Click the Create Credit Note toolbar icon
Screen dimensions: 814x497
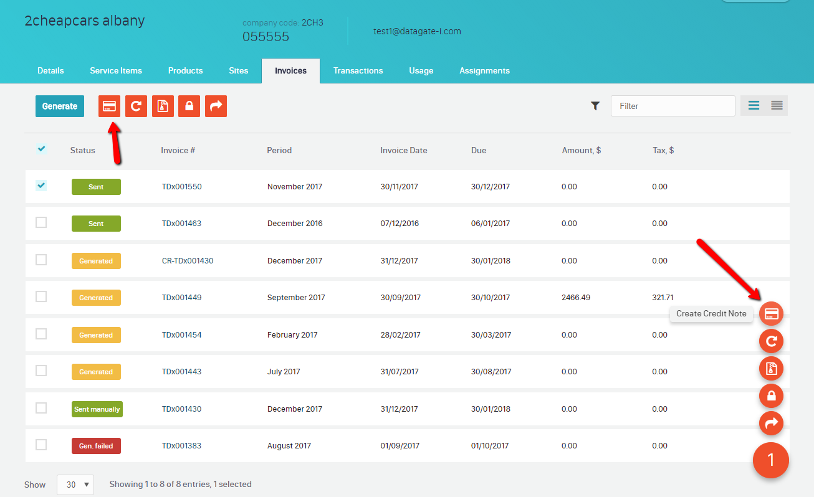click(x=109, y=106)
